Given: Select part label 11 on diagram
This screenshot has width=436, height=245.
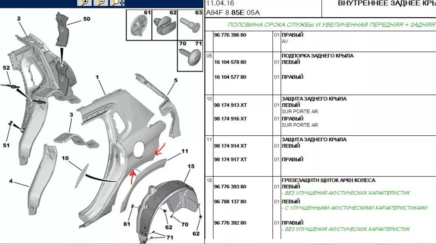Looking at the screenshot, I should 185,151.
